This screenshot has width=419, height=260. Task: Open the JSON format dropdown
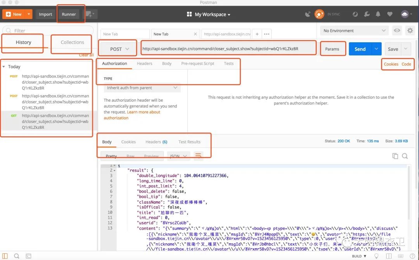pos(178,156)
